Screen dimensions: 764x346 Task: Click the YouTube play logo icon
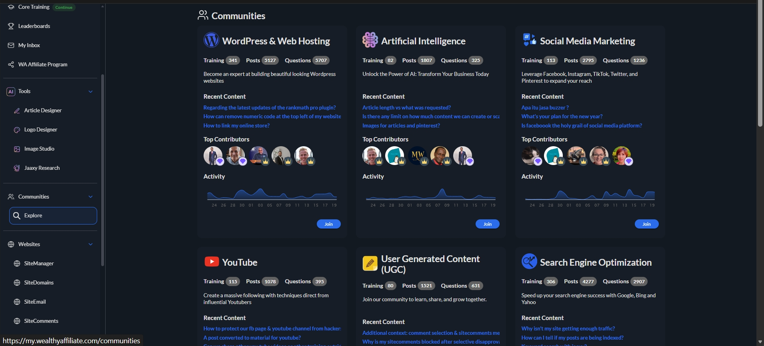pos(212,262)
